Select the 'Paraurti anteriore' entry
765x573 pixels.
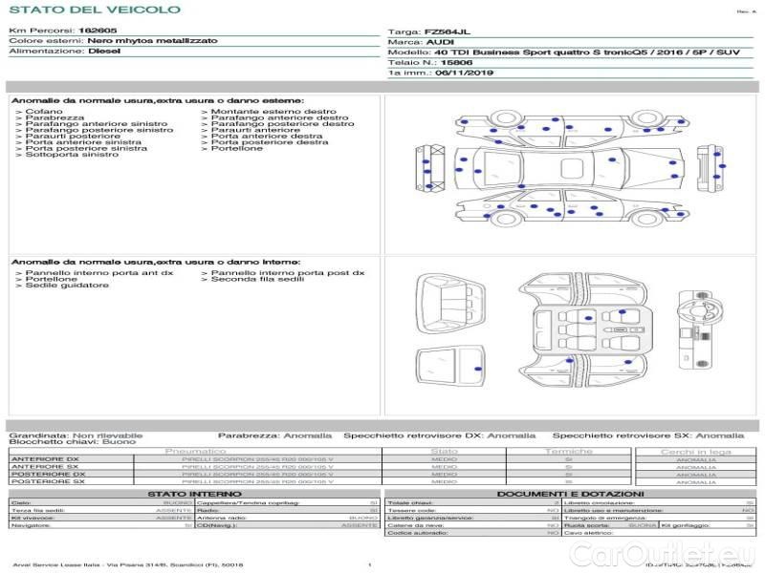pos(255,130)
